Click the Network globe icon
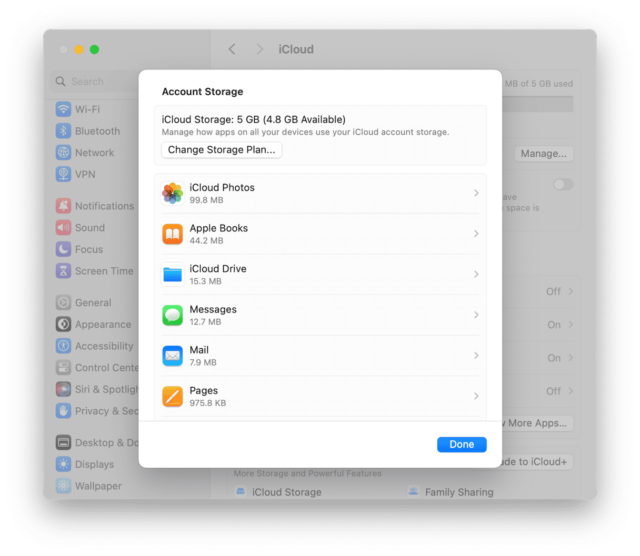This screenshot has height=556, width=640. point(63,153)
